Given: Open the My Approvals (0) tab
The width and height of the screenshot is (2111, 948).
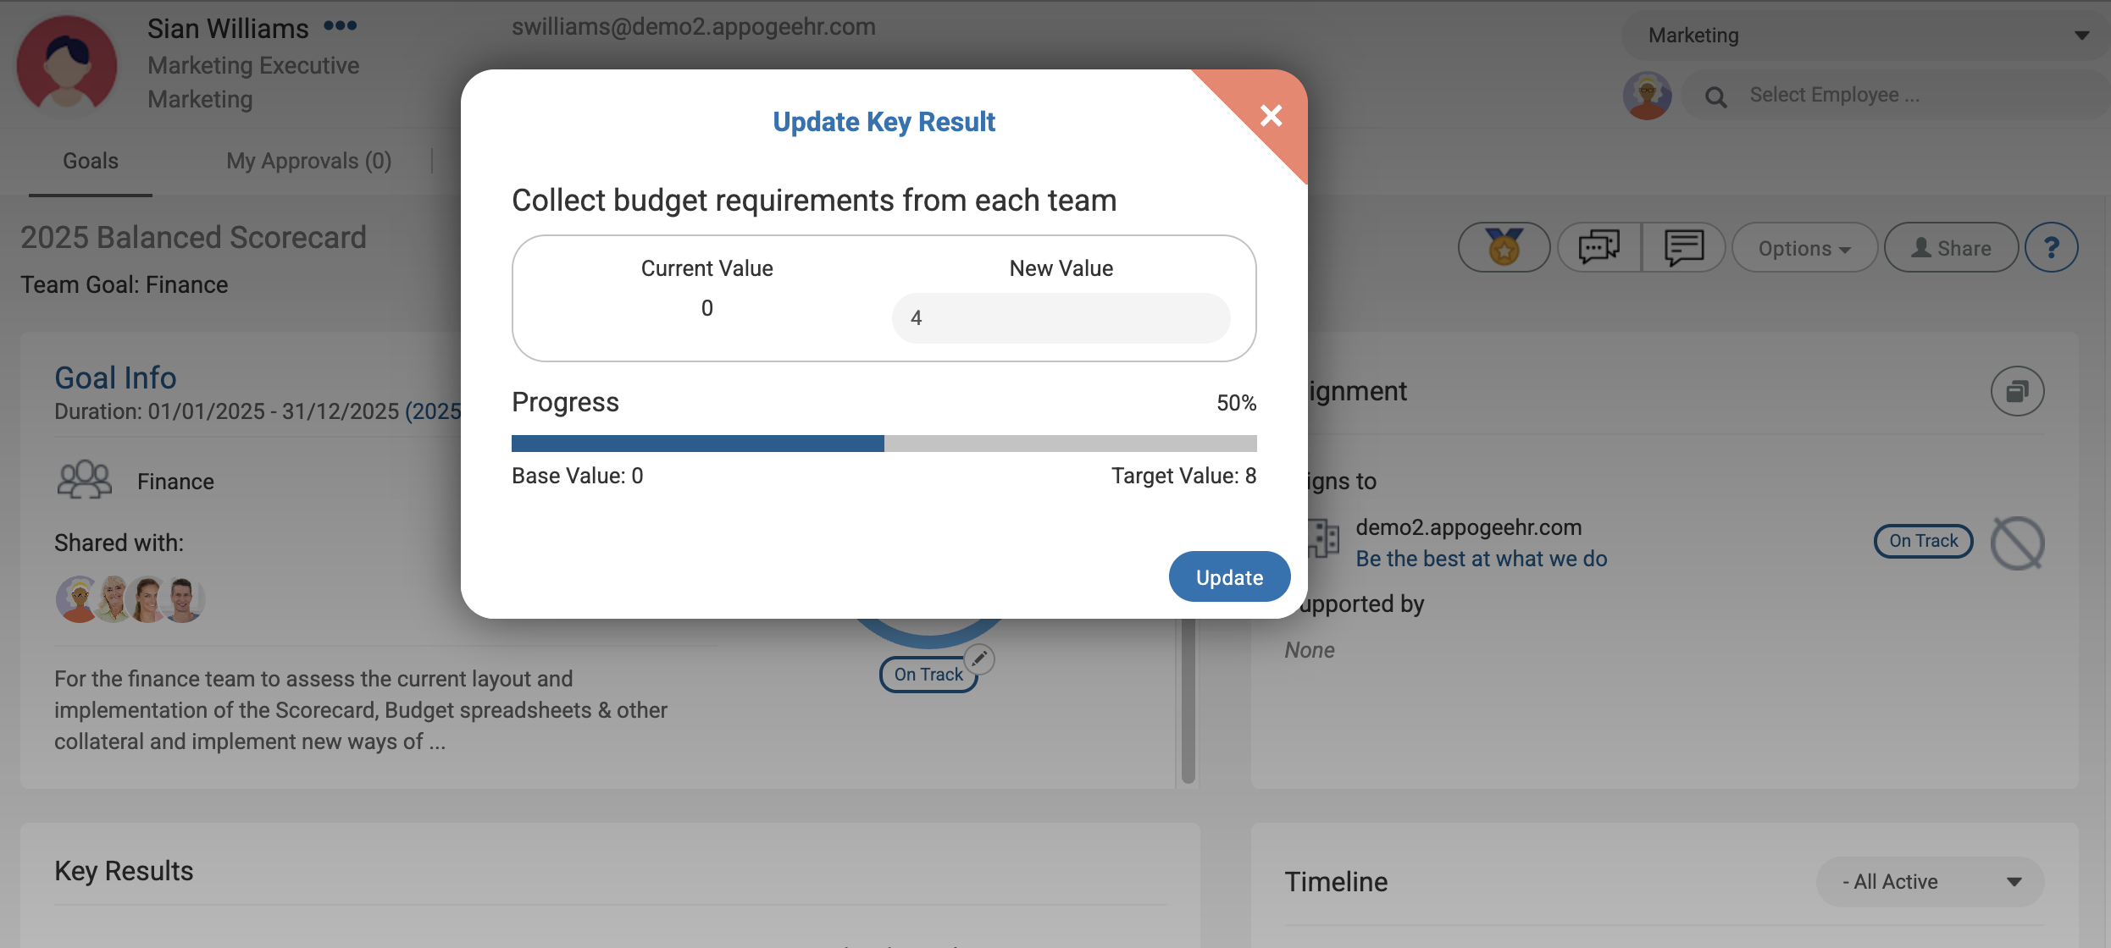Looking at the screenshot, I should coord(308,161).
